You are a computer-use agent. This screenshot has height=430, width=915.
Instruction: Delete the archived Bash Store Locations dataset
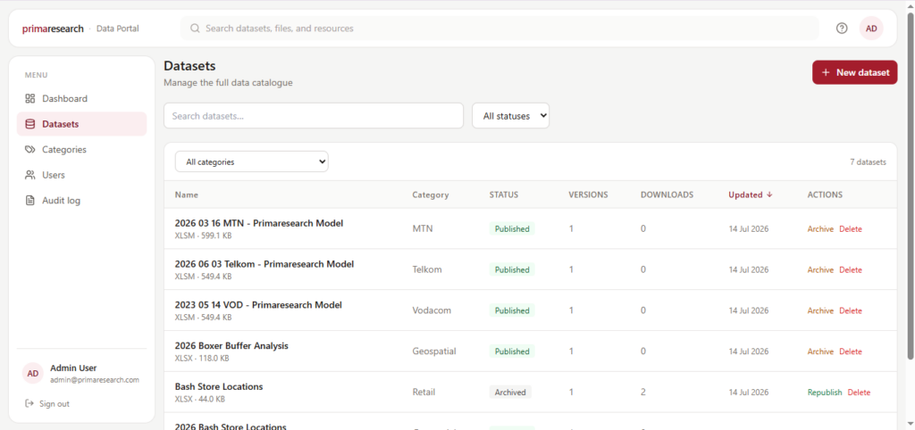(859, 393)
